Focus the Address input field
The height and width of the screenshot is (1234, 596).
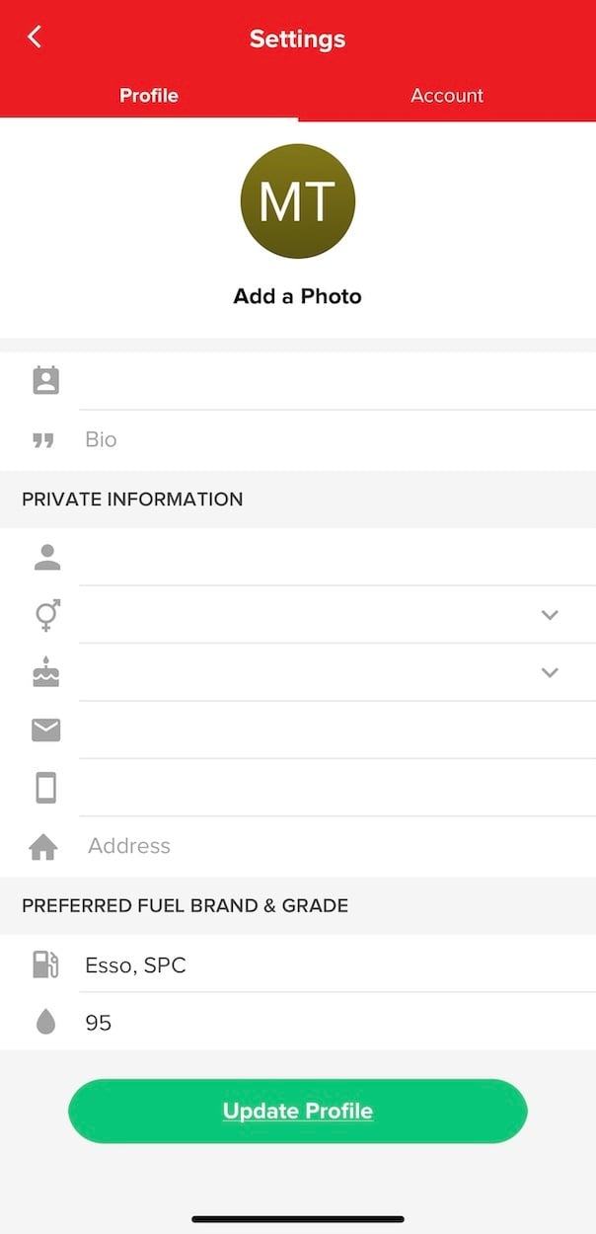click(x=337, y=846)
